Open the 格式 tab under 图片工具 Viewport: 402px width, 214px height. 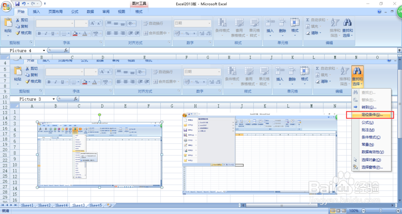pos(139,12)
